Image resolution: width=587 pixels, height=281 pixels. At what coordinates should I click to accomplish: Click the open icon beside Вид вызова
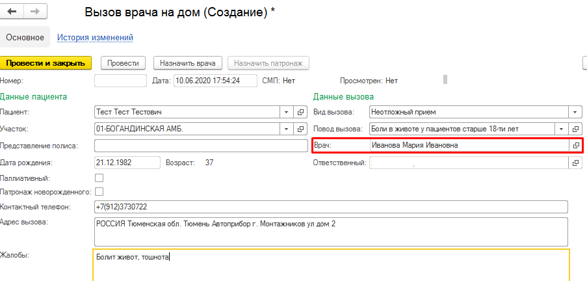(576, 112)
